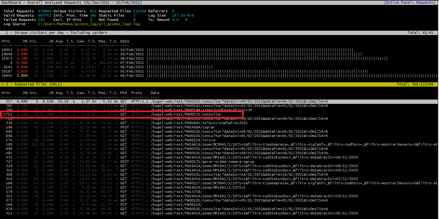Viewport: 439px width, 219px height.
Task: Click the Log Size 147.18 MiB value
Action: point(184,15)
